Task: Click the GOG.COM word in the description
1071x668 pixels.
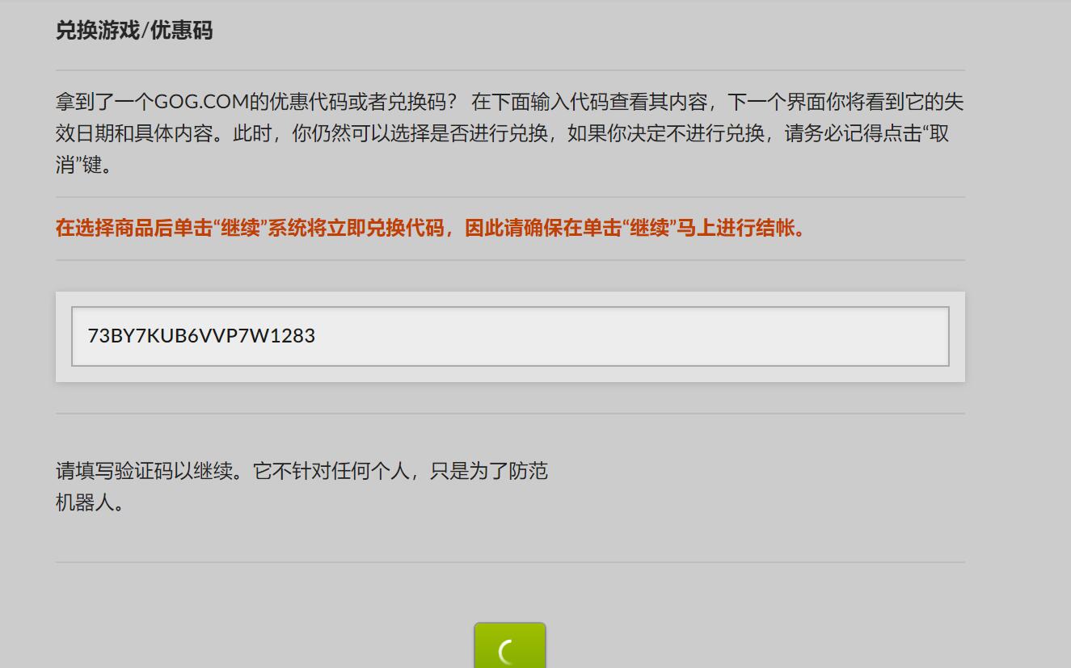Action: 201,103
